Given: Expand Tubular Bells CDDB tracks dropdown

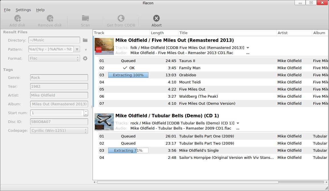Looking at the screenshot, I should pos(238,123).
